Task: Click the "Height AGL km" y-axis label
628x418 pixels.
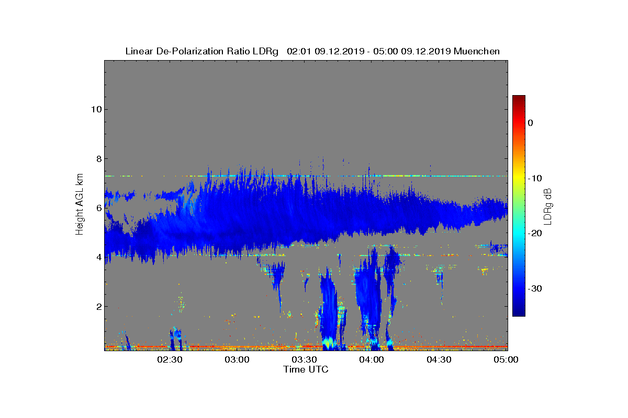Action: [x=80, y=204]
